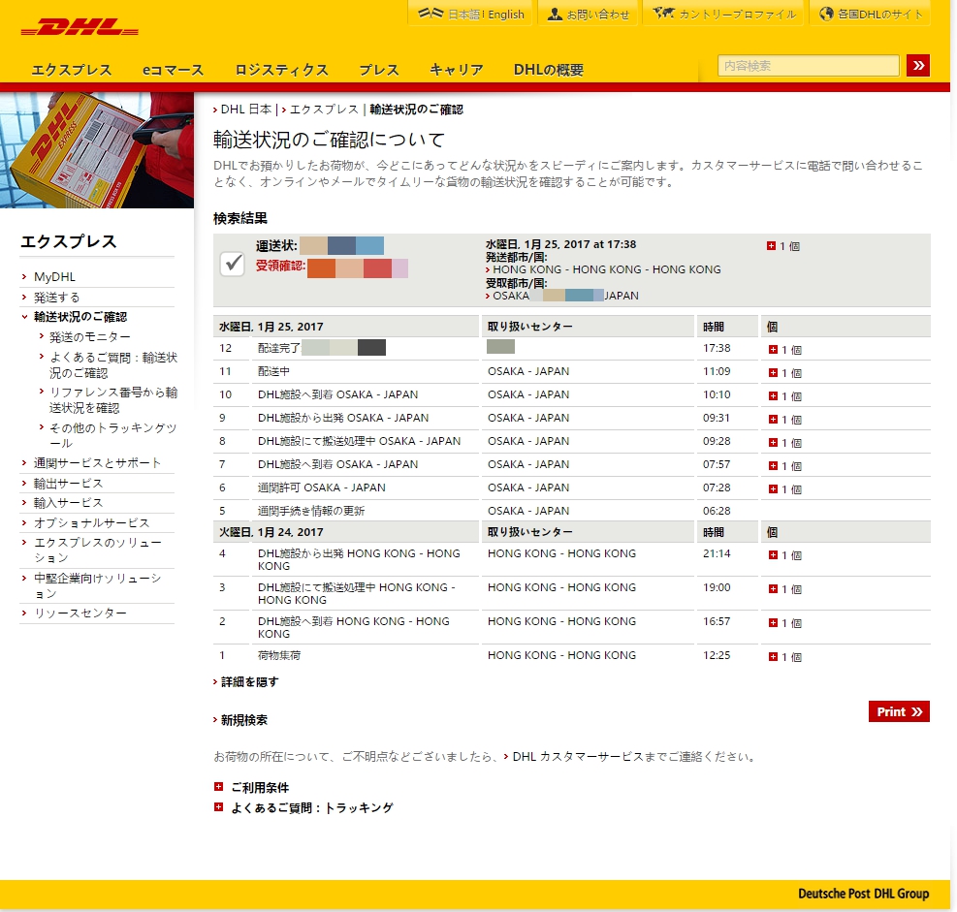Expand pieces plus icon for 11:09 row
Image resolution: width=957 pixels, height=912 pixels.
(773, 373)
